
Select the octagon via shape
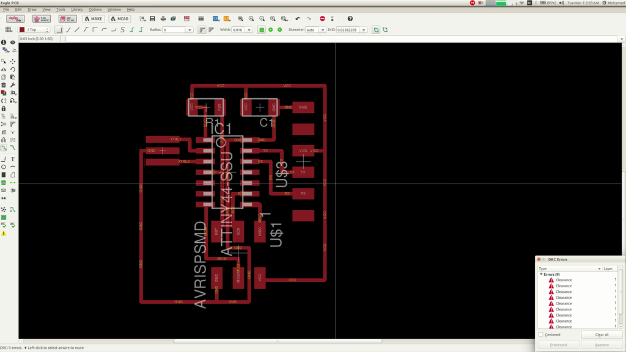point(279,30)
